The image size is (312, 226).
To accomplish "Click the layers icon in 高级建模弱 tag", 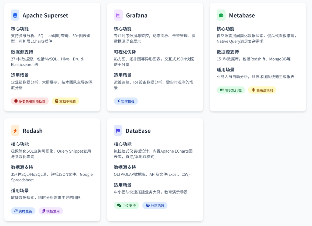I will (x=253, y=90).
